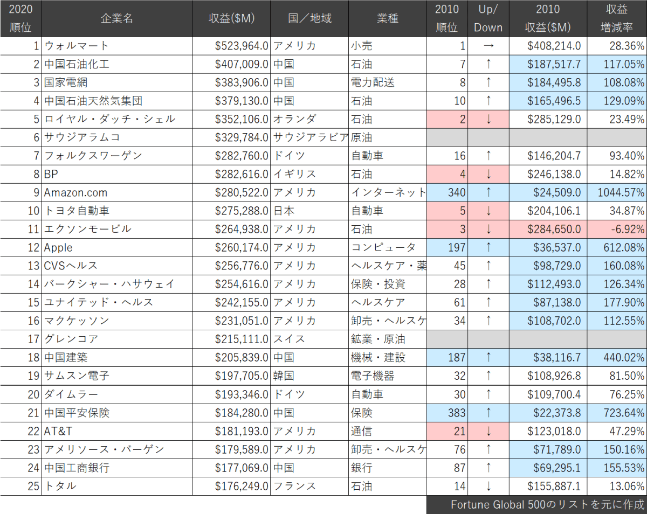Click the 中国石油天然気集団 cell
The image size is (647, 514).
click(x=116, y=101)
